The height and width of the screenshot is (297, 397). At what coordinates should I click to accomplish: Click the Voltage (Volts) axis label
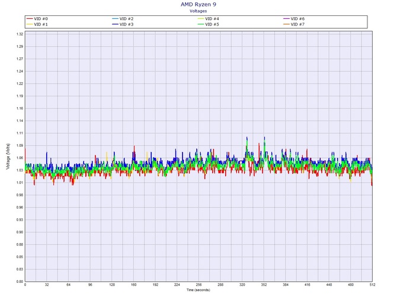pyautogui.click(x=7, y=159)
